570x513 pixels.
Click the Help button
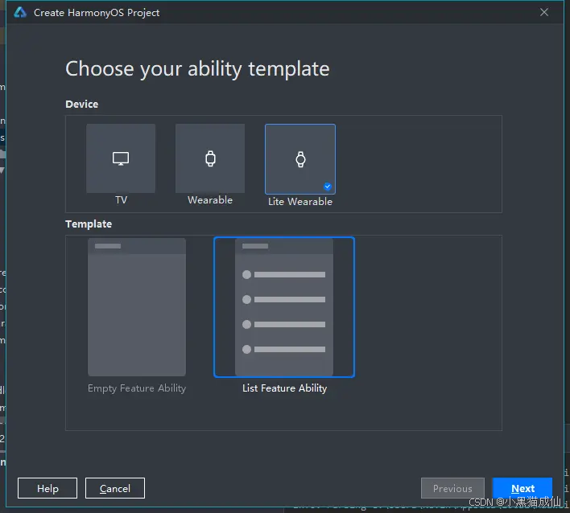(47, 488)
